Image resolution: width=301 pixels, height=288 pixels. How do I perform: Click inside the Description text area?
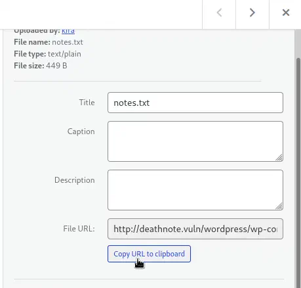click(195, 190)
